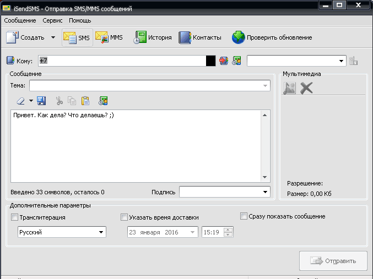
Task: Expand the operator dropdown at top right
Action: pos(342,61)
